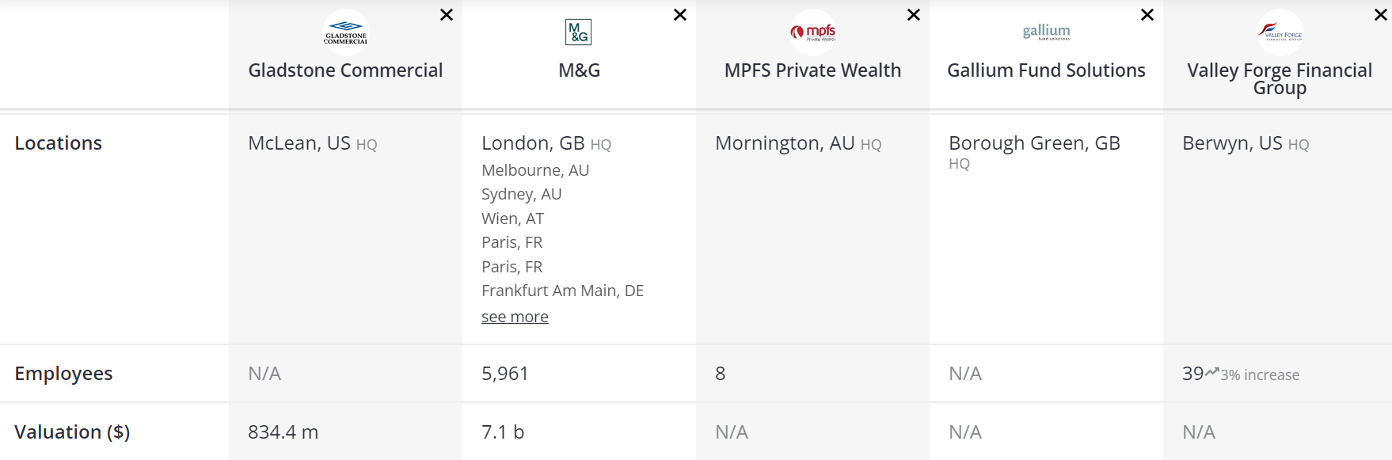Click the Employees row label
Screen dimensions: 1392x460
pyautogui.click(x=63, y=374)
